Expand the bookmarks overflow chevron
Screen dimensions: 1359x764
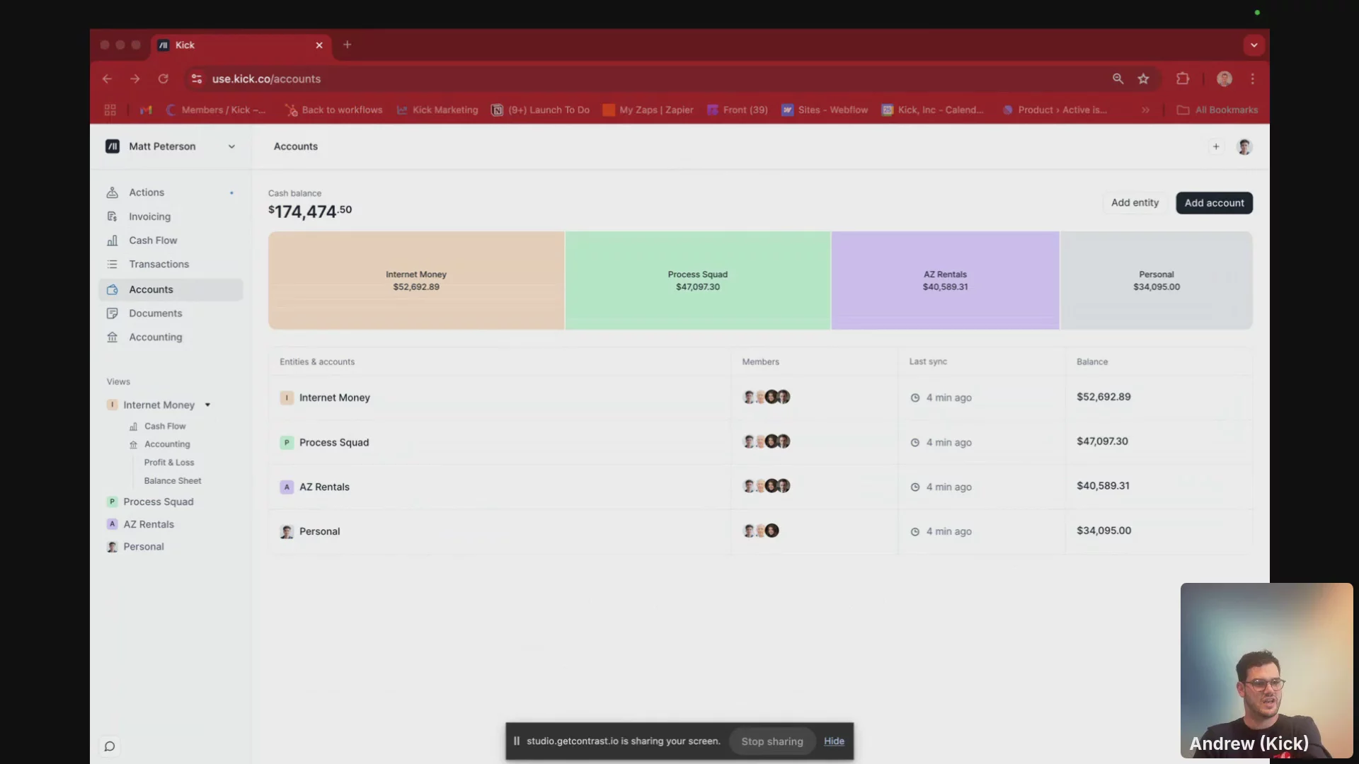(x=1145, y=110)
